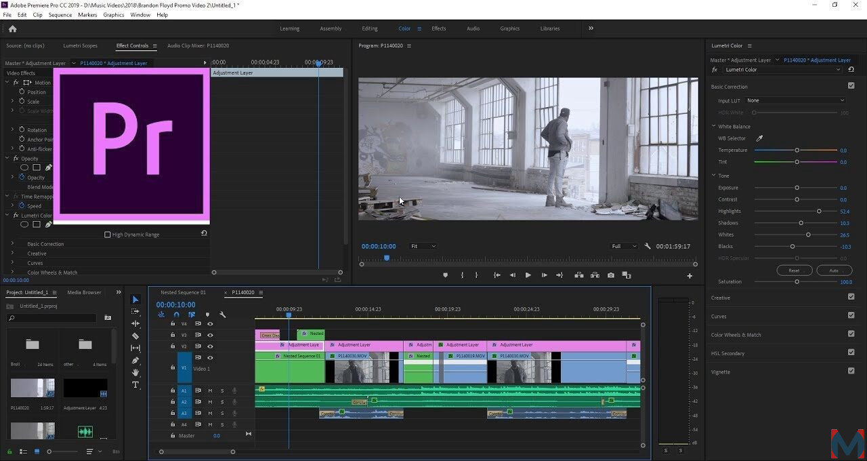Expand Color Wheels & Match in Effect Controls
867x461 pixels.
(x=12, y=273)
